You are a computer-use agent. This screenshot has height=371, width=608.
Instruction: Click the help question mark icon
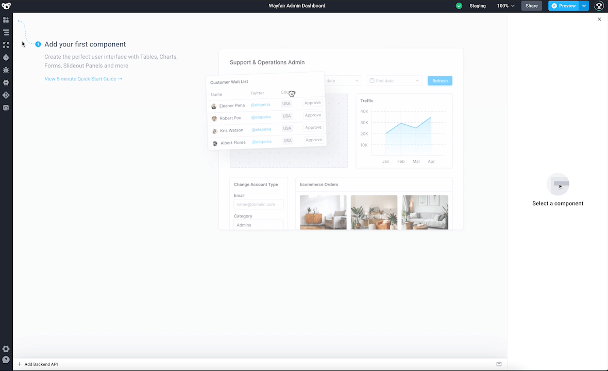tap(6, 360)
